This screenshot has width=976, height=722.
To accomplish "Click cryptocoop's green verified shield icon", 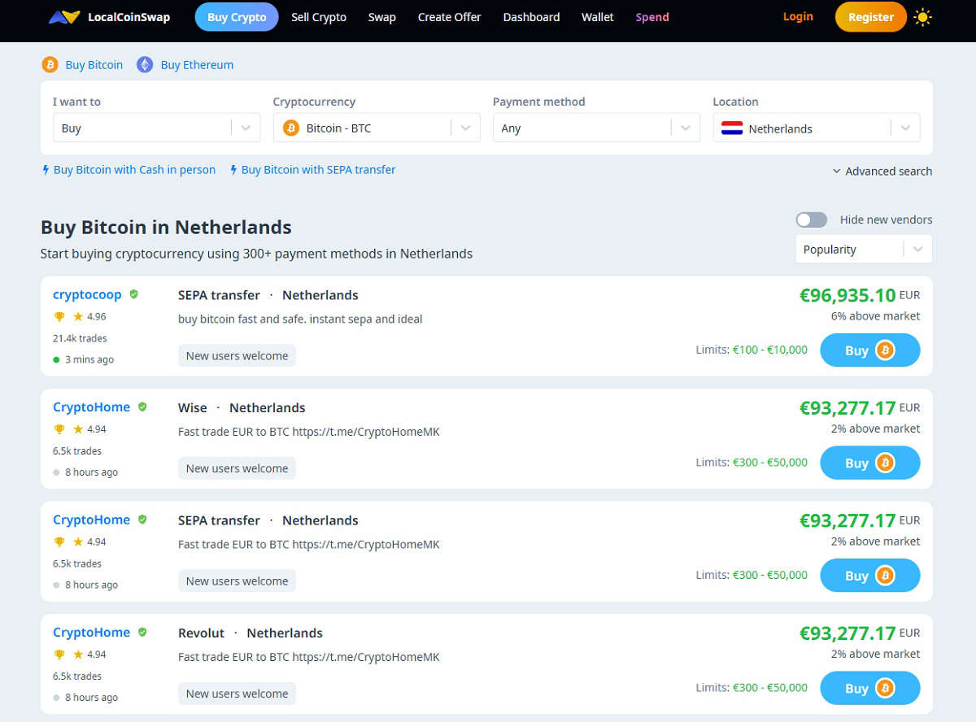I will coord(133,294).
